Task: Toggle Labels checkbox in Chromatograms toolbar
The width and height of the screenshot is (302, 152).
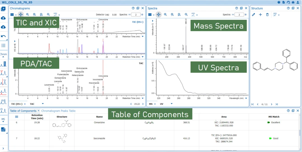Action: [55, 15]
